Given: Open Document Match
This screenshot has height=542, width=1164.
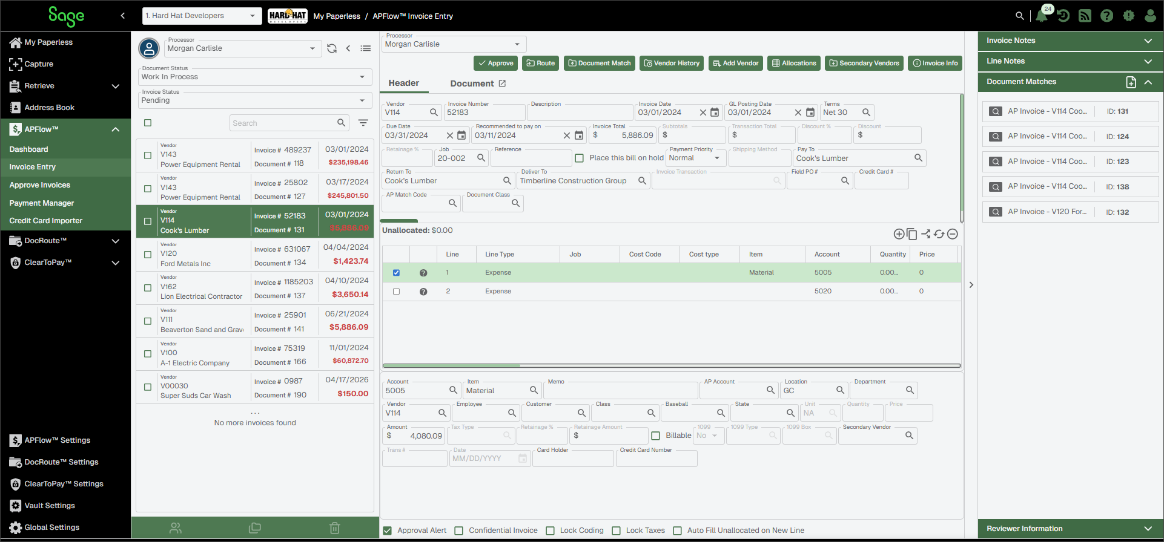Looking at the screenshot, I should click(x=600, y=63).
